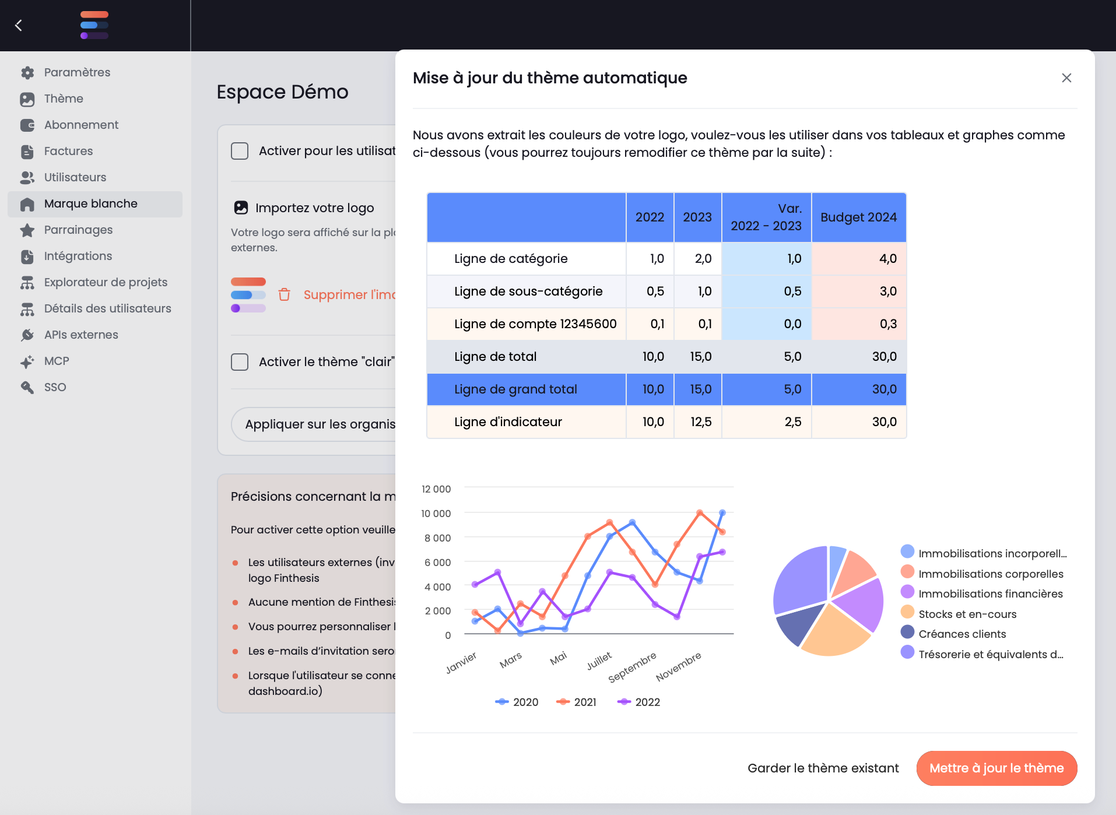
Task: Click the SSO key icon
Action: (x=27, y=387)
